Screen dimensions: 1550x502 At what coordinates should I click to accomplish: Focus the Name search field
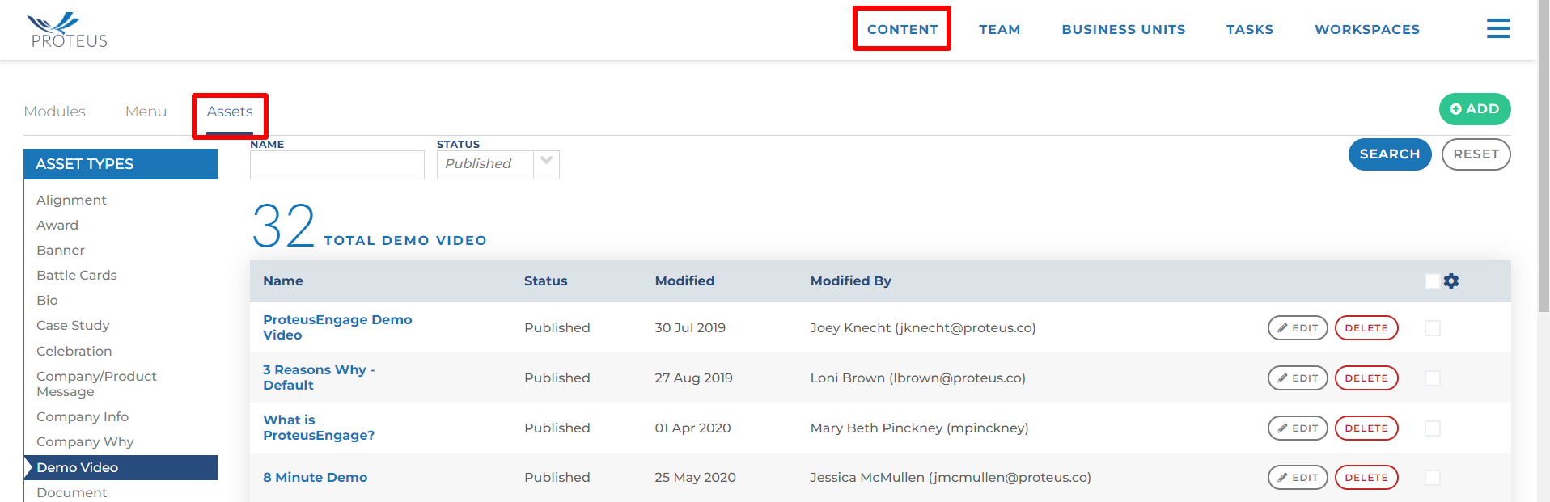337,165
